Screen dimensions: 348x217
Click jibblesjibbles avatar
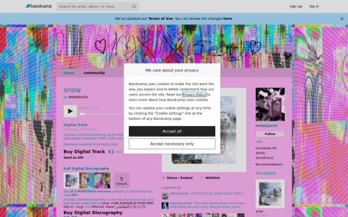point(165,196)
